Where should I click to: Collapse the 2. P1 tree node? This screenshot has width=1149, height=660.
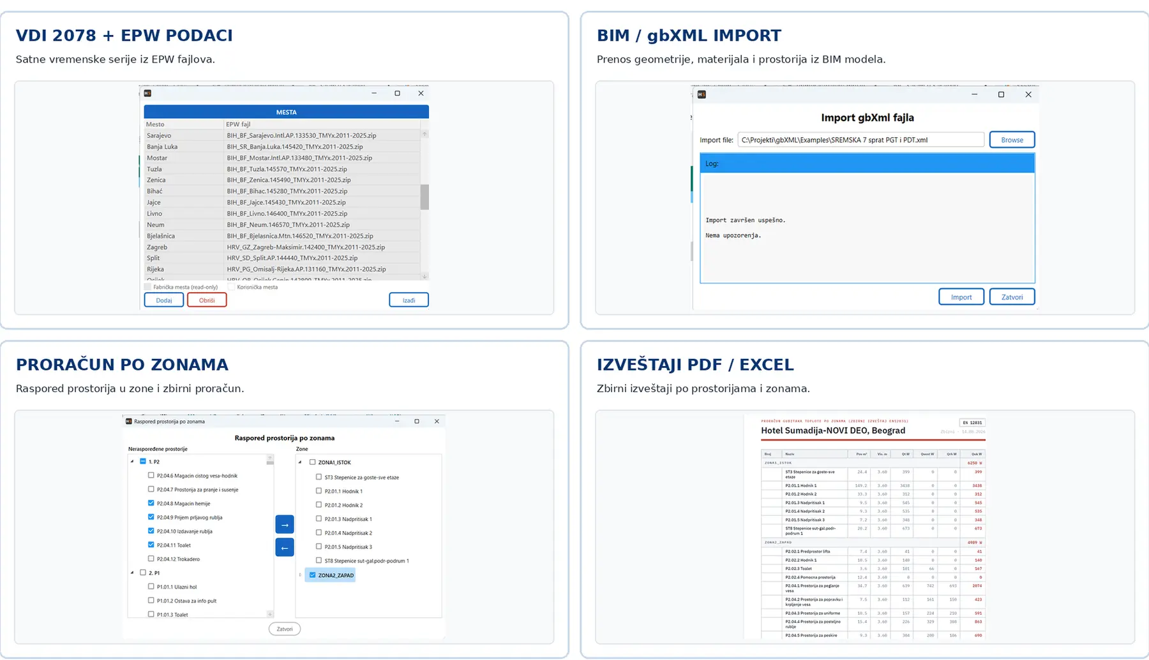tap(133, 573)
